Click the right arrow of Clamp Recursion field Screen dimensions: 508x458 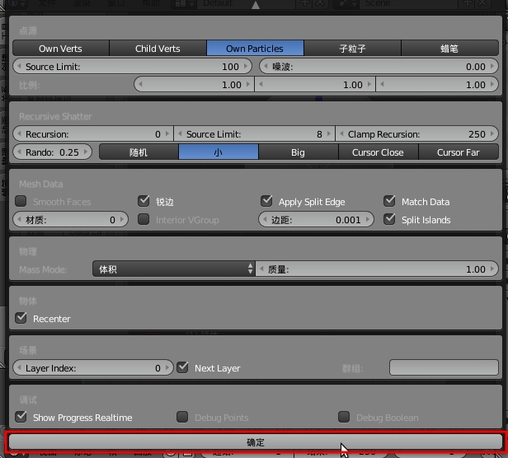pos(493,134)
